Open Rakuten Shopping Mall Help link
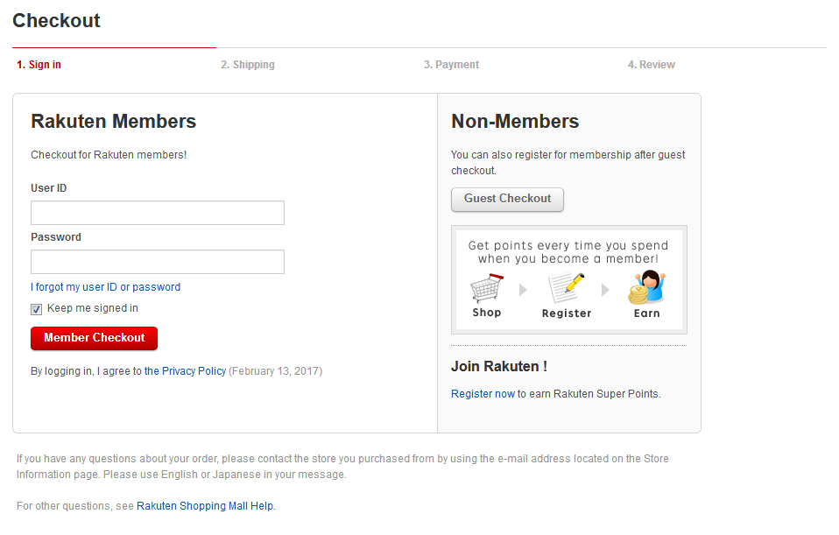This screenshot has width=839, height=535. 206,506
